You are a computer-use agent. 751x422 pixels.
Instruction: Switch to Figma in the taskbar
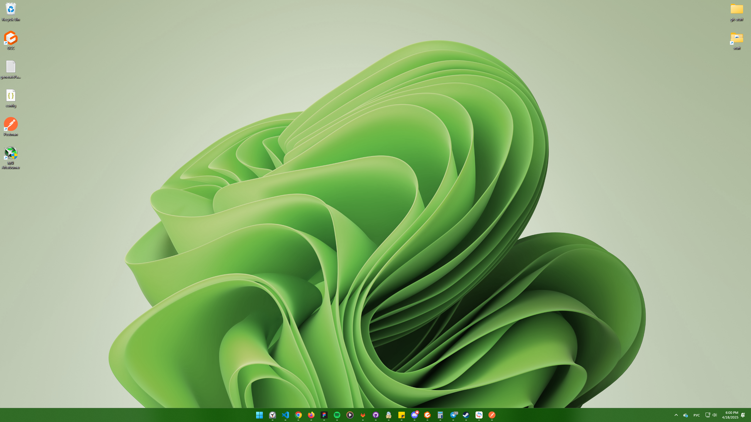(324, 415)
